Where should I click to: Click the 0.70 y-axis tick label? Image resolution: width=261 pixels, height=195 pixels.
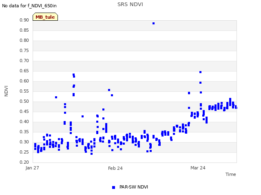tap(24, 61)
